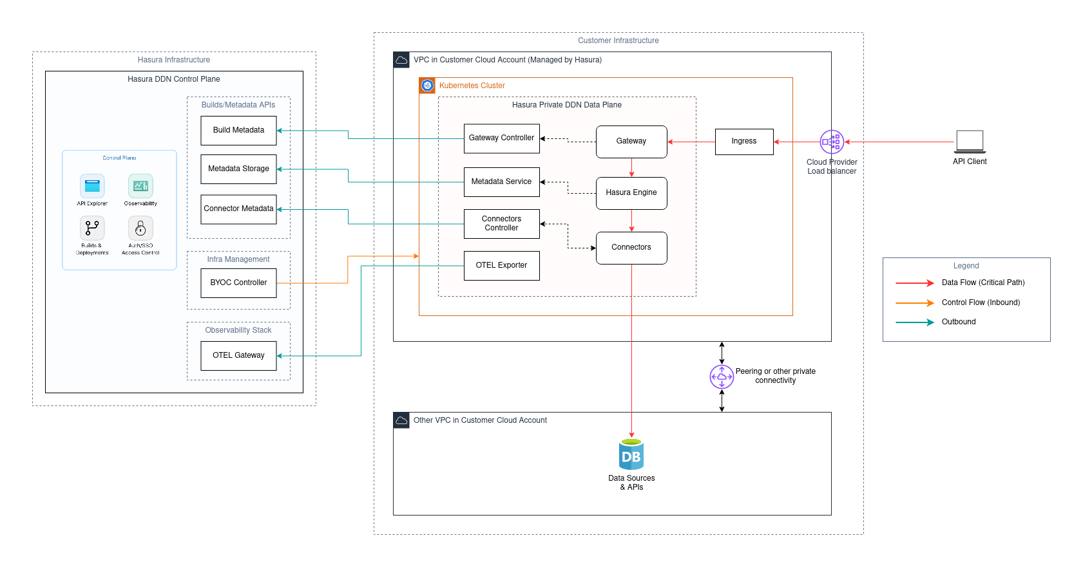This screenshot has width=1083, height=567.
Task: Select the Build Metadata box
Action: pos(238,131)
